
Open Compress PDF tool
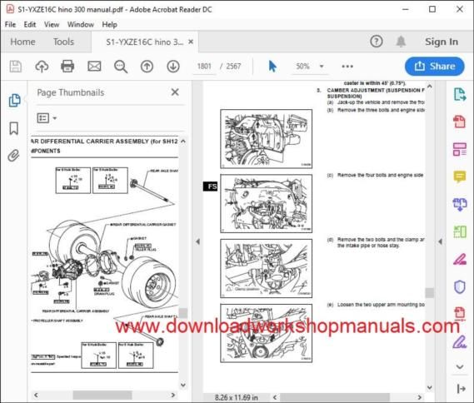click(460, 313)
